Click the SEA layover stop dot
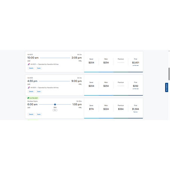170x170 pixels. [55, 104]
